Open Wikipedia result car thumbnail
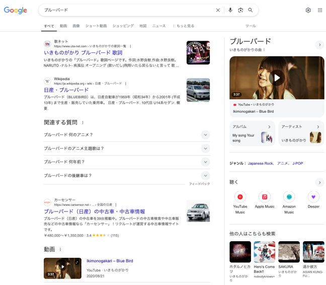The width and height of the screenshot is (326, 285). (198, 90)
